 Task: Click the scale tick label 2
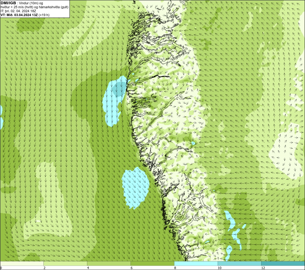(45, 268)
